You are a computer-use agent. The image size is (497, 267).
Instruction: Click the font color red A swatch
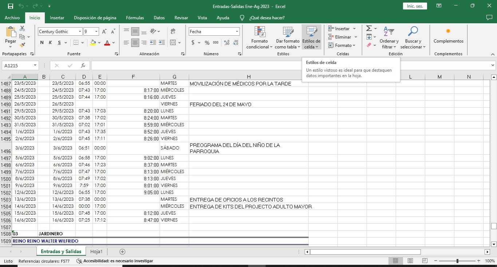tap(107, 43)
